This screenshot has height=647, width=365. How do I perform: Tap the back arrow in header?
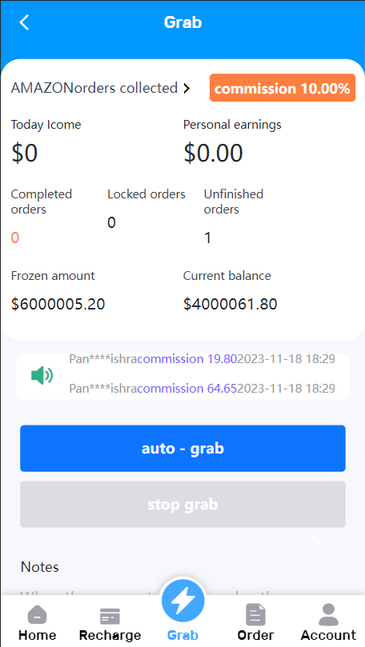[x=24, y=22]
